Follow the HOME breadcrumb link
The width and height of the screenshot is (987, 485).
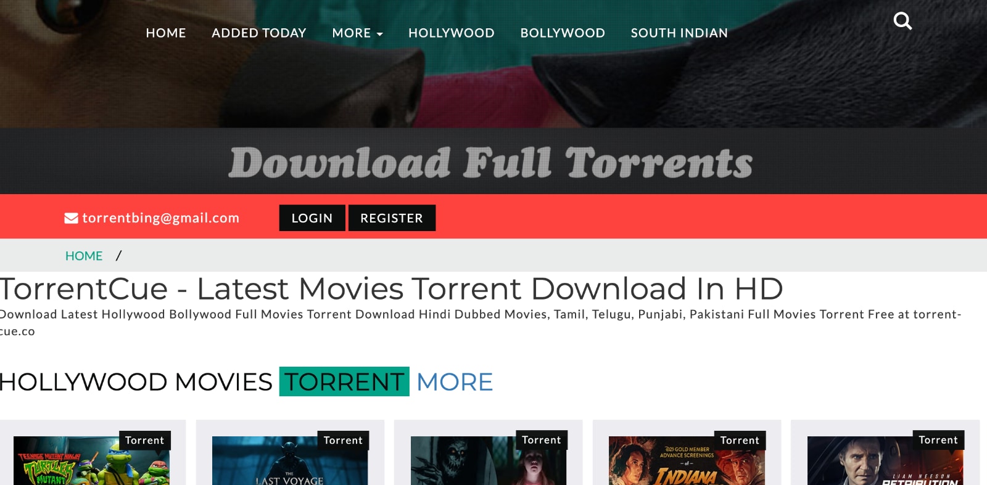point(84,256)
